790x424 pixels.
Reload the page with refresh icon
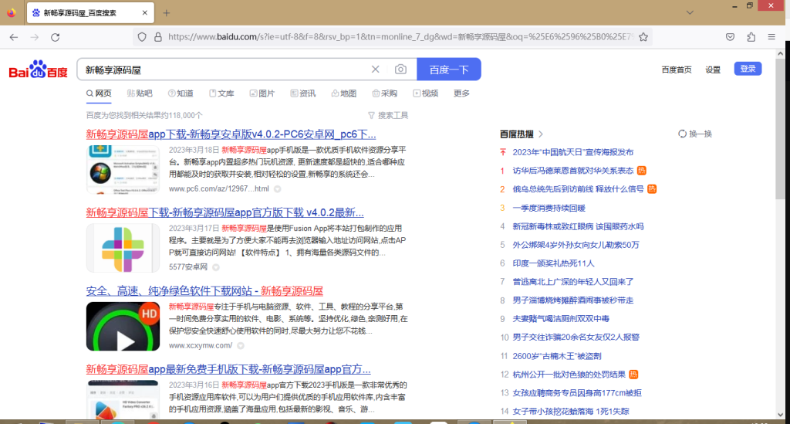click(x=56, y=37)
